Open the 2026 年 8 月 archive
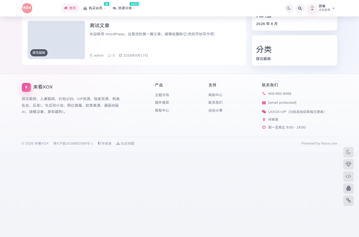Screen dimensions: 359x237 (267, 24)
